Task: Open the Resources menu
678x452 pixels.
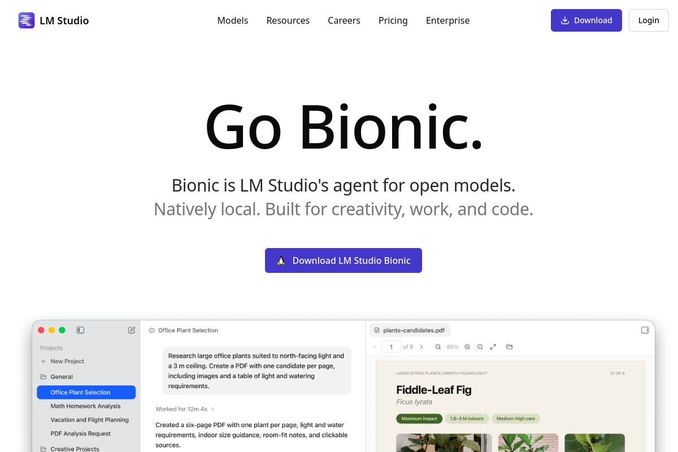Action: [288, 20]
